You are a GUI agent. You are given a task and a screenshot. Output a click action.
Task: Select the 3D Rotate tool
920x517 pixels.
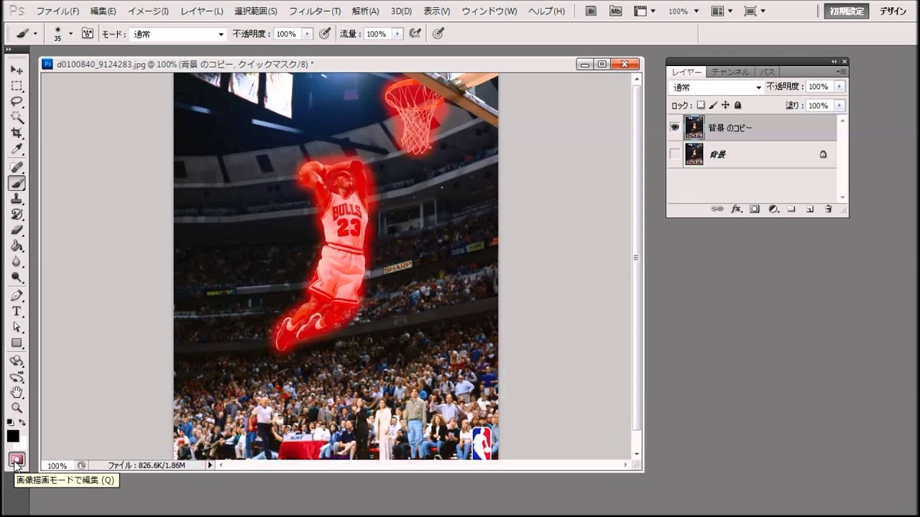tap(17, 361)
